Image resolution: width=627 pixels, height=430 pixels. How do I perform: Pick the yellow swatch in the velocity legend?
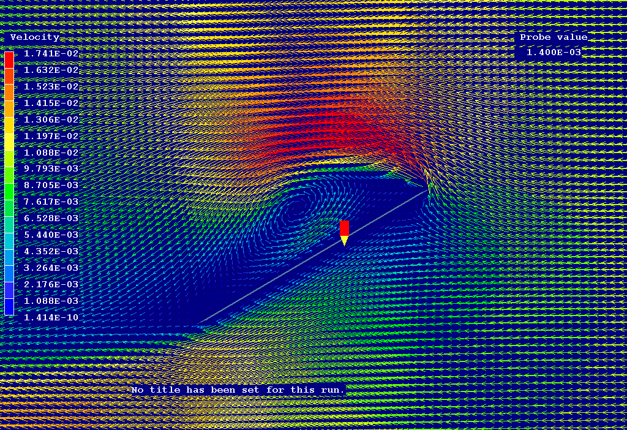click(9, 142)
